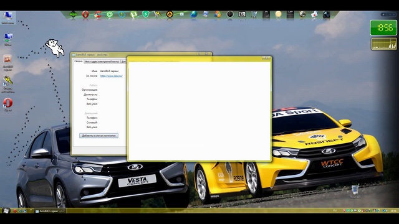This screenshot has width=399, height=224.
Task: Open the green alien Razer icon in the dock
Action: 74,14
